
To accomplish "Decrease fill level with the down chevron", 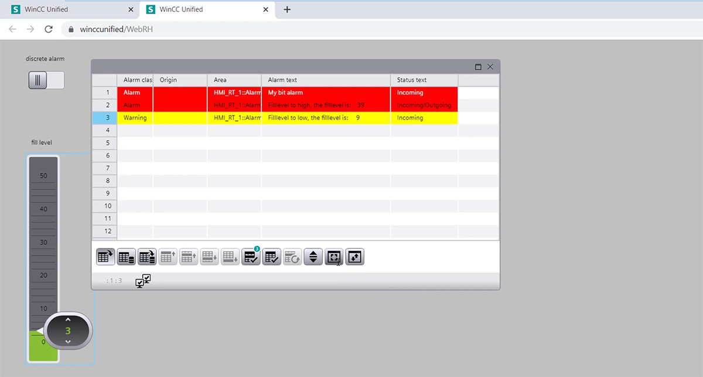I will [x=68, y=341].
